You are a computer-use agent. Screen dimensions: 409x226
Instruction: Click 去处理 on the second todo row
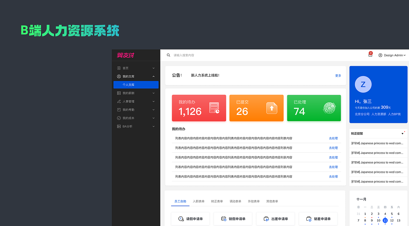tap(333, 148)
